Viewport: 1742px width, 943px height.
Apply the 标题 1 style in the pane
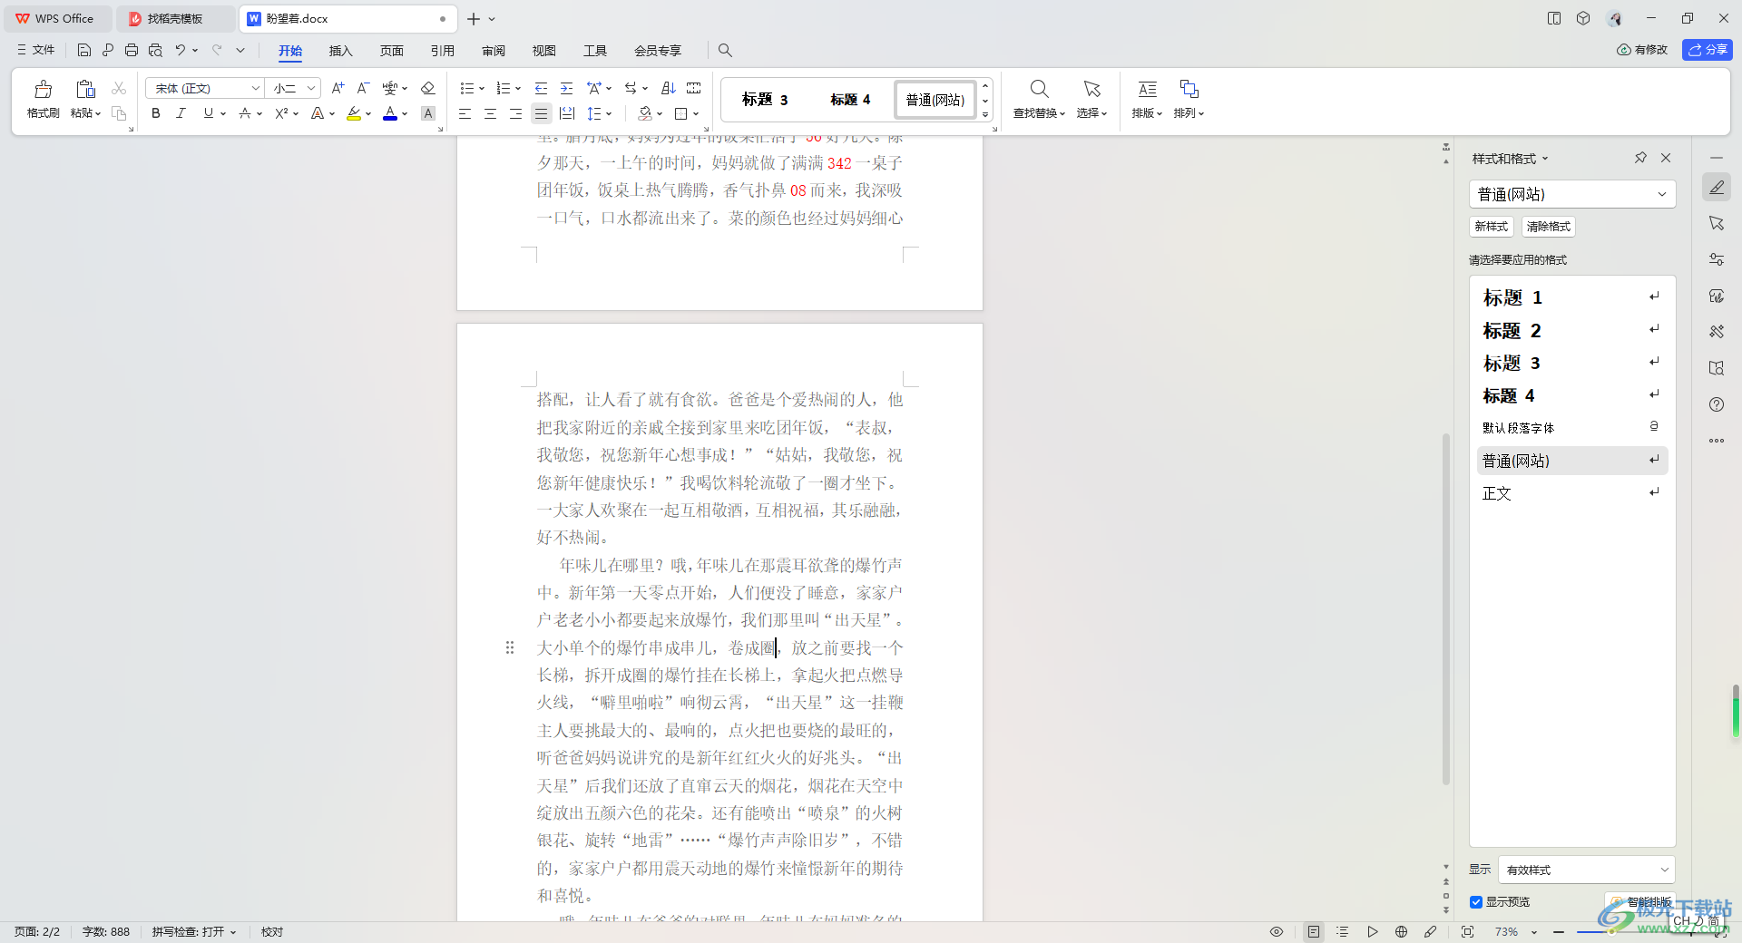pos(1571,297)
